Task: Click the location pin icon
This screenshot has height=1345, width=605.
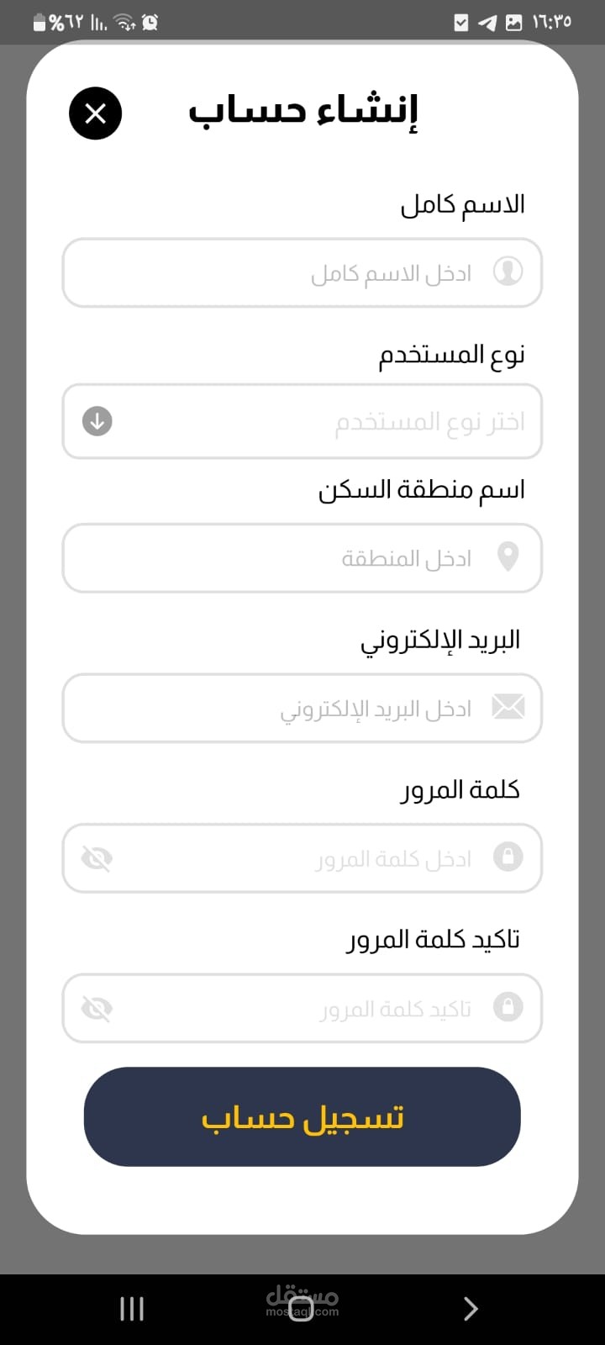Action: (508, 556)
